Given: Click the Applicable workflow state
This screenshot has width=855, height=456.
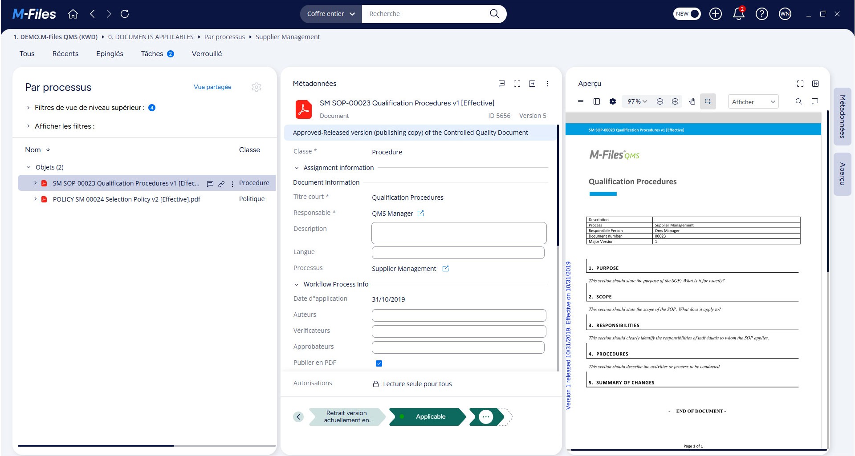Looking at the screenshot, I should 427,417.
